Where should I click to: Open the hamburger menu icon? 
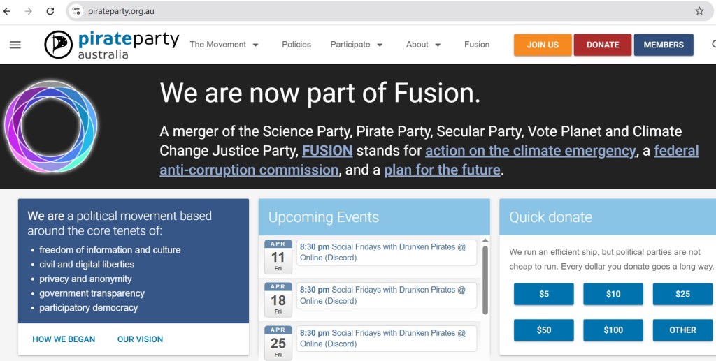pos(15,45)
